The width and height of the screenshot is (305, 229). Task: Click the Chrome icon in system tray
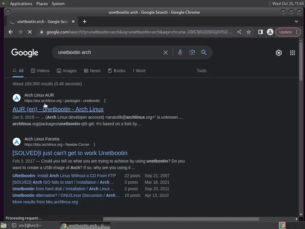[282, 225]
